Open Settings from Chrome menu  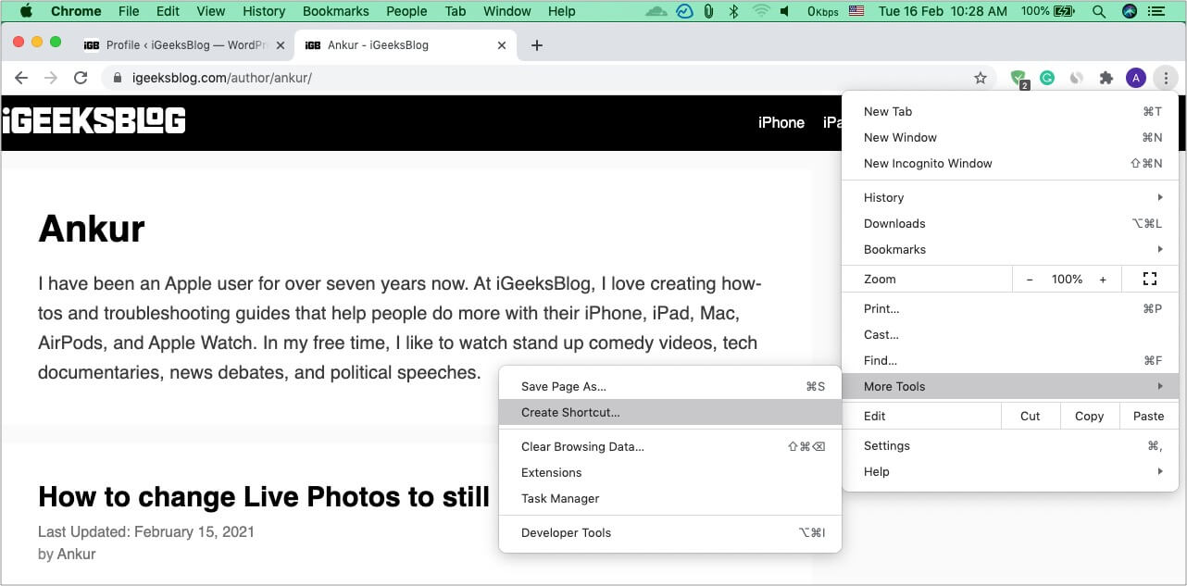1010,445
